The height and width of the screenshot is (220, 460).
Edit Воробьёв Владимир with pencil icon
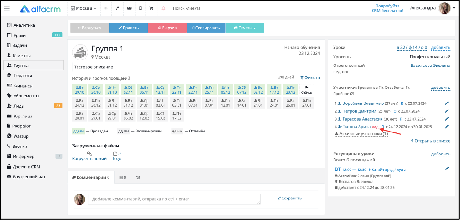(447, 103)
